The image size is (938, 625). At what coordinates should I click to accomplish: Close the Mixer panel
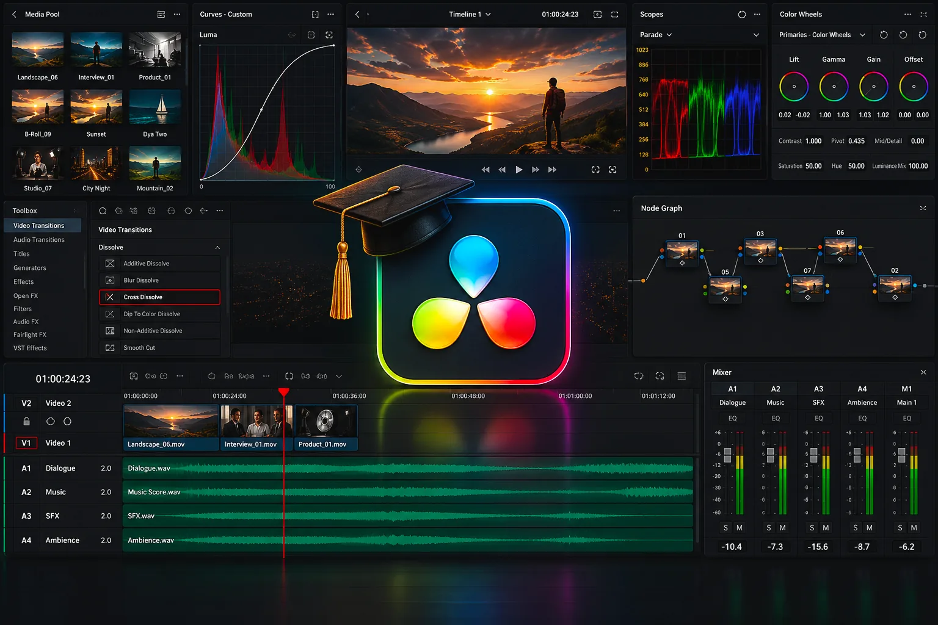(x=923, y=372)
